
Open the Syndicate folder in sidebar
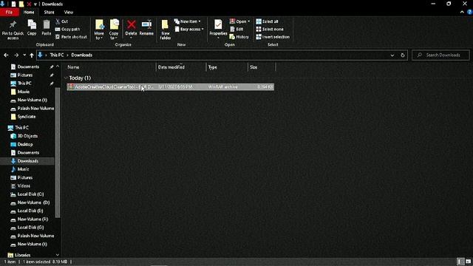[27, 117]
